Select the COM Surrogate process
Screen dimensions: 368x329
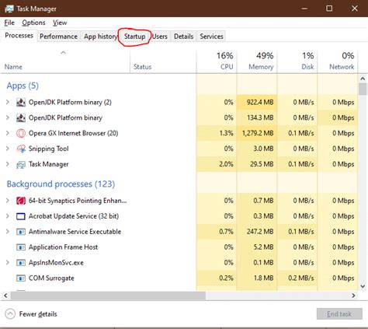[51, 278]
